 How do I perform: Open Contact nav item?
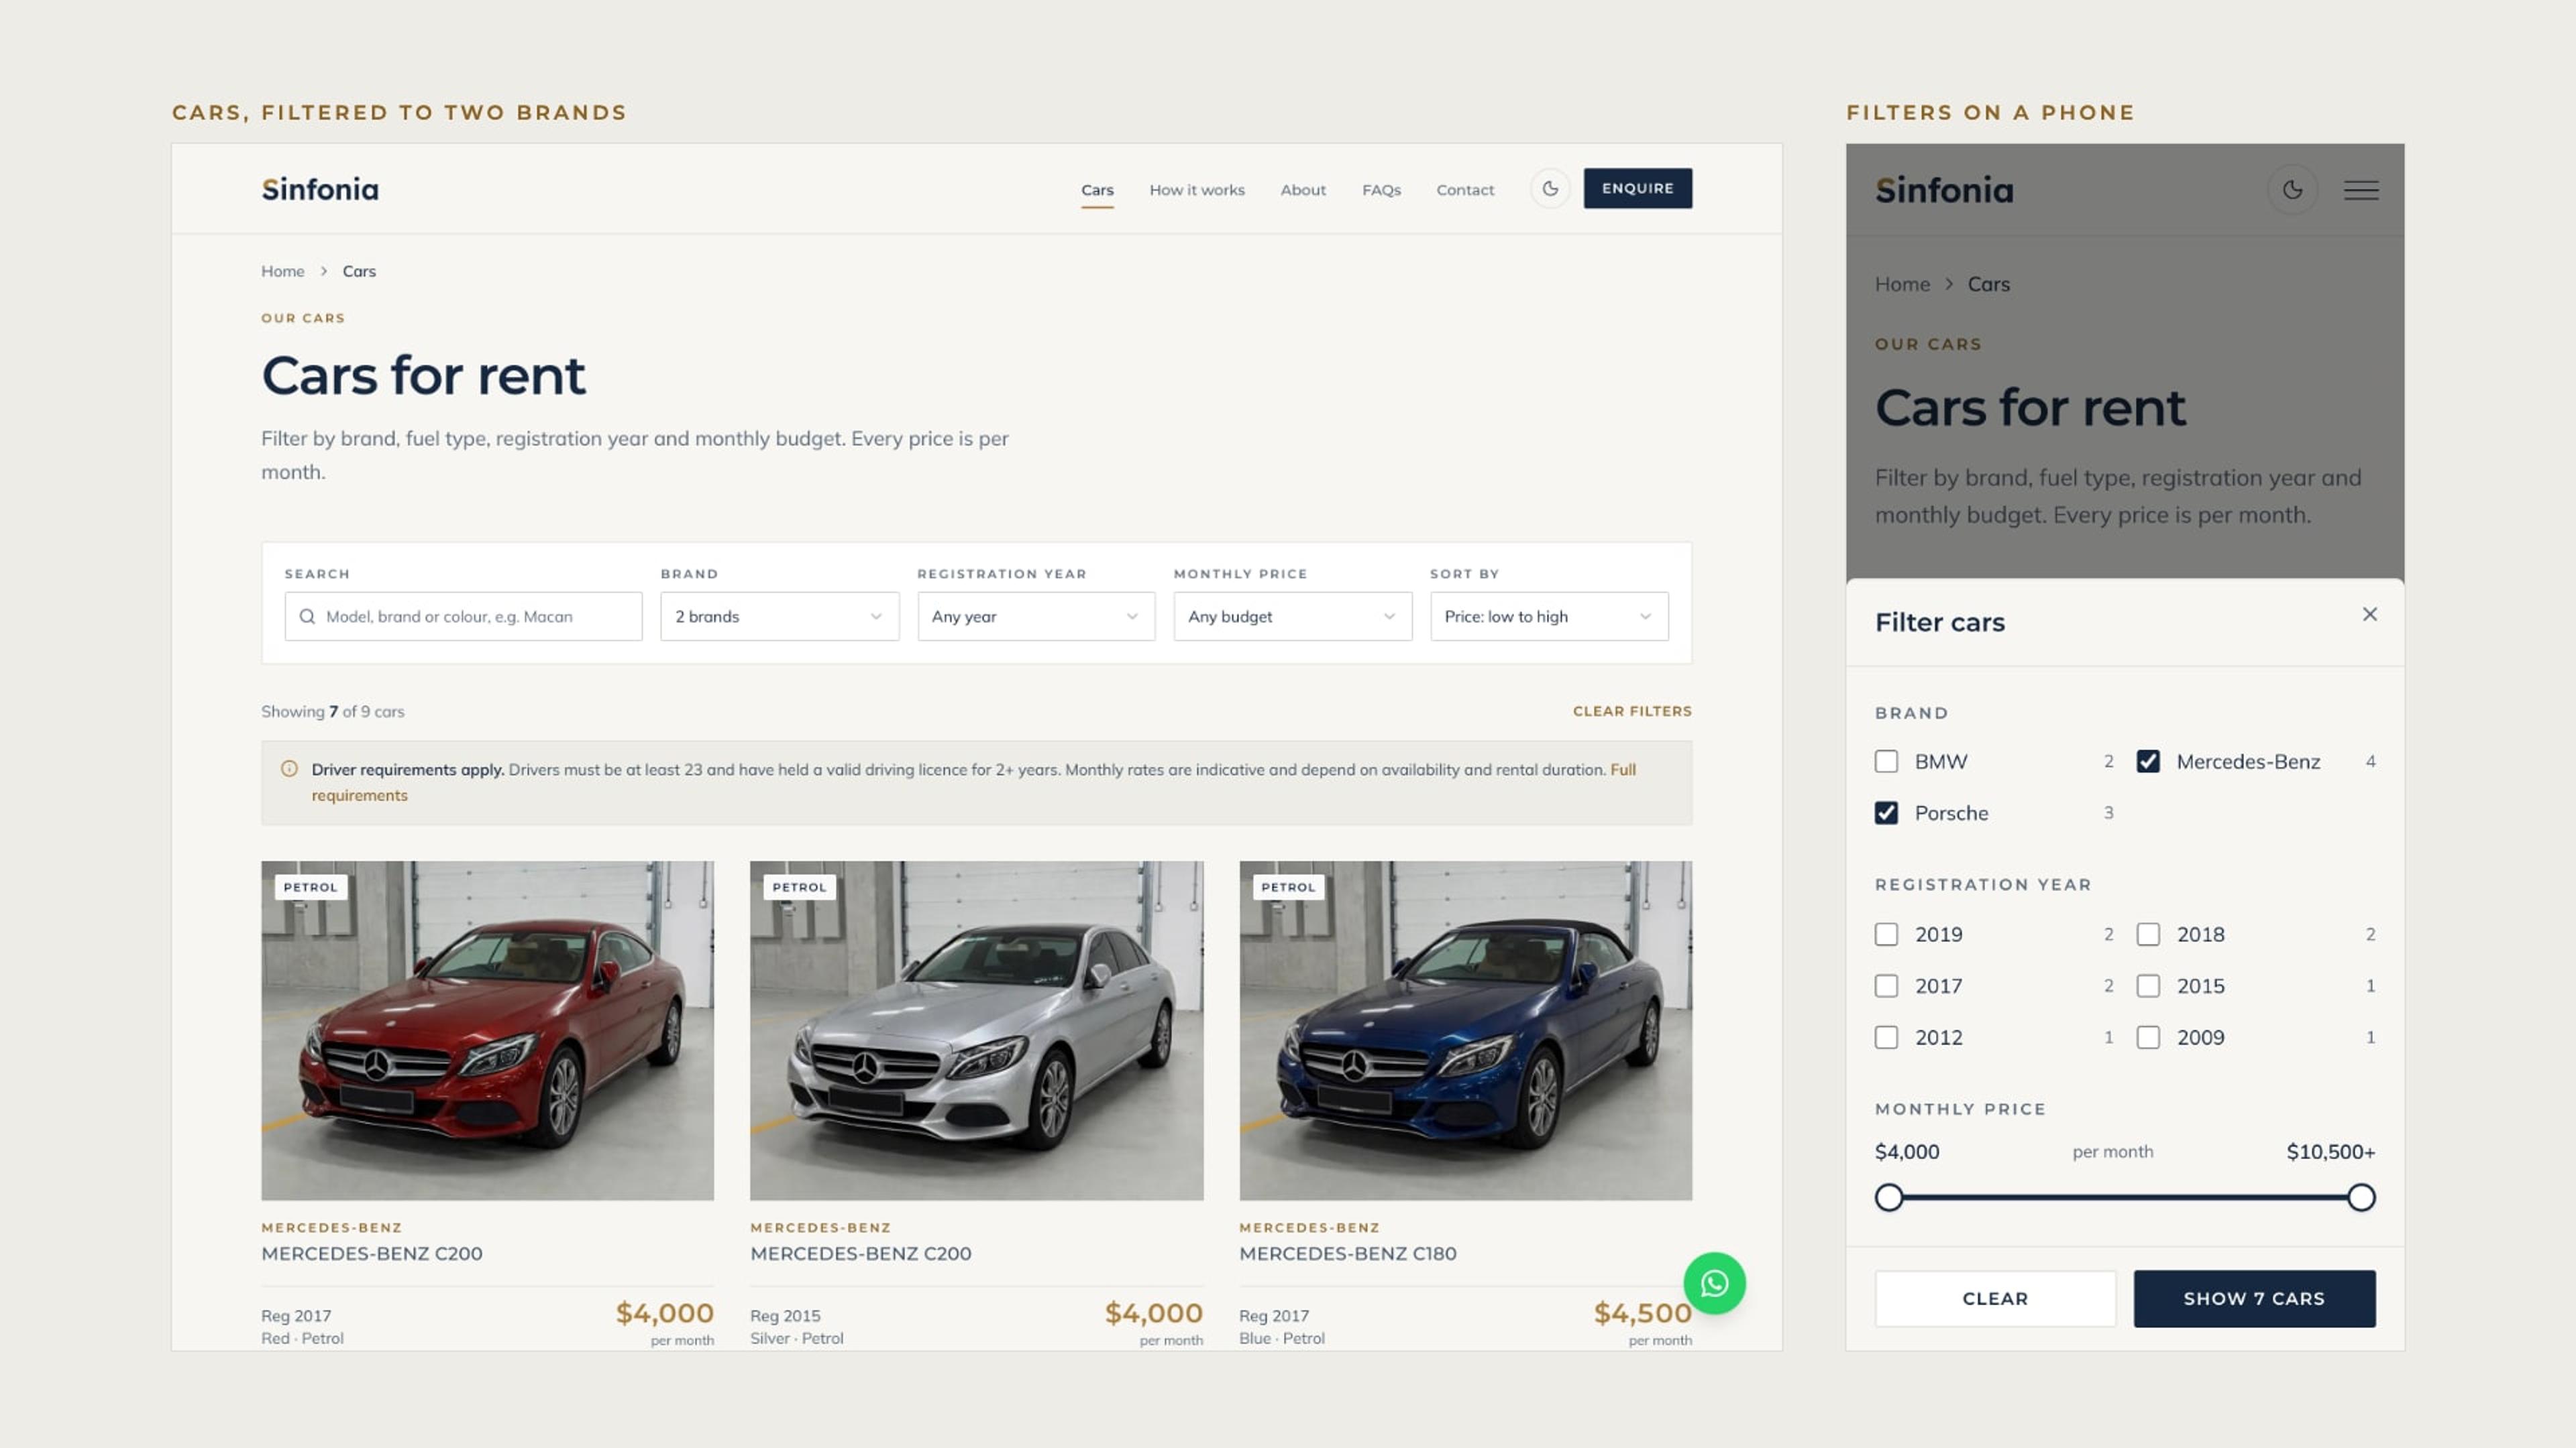pyautogui.click(x=1465, y=189)
